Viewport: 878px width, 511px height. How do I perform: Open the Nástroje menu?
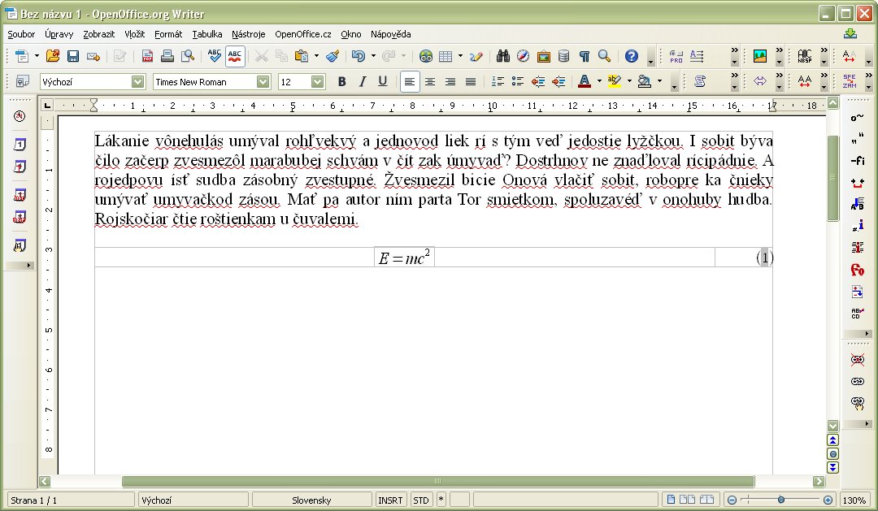point(248,34)
